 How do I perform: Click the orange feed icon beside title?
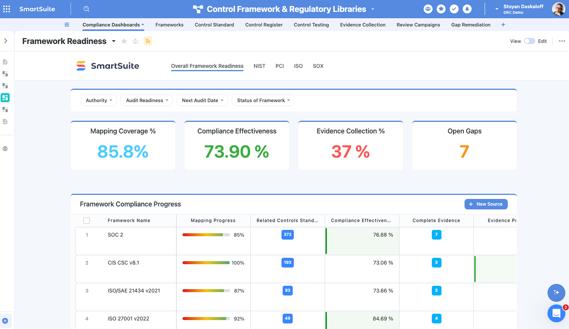(x=148, y=41)
